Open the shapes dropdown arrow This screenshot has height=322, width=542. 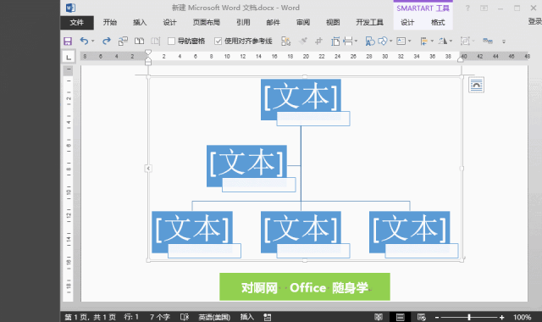coord(391,42)
